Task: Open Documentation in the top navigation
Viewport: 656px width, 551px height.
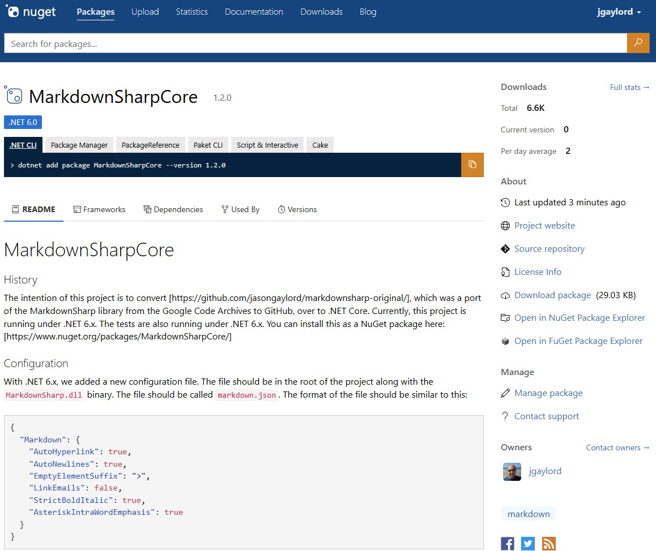Action: pos(254,12)
